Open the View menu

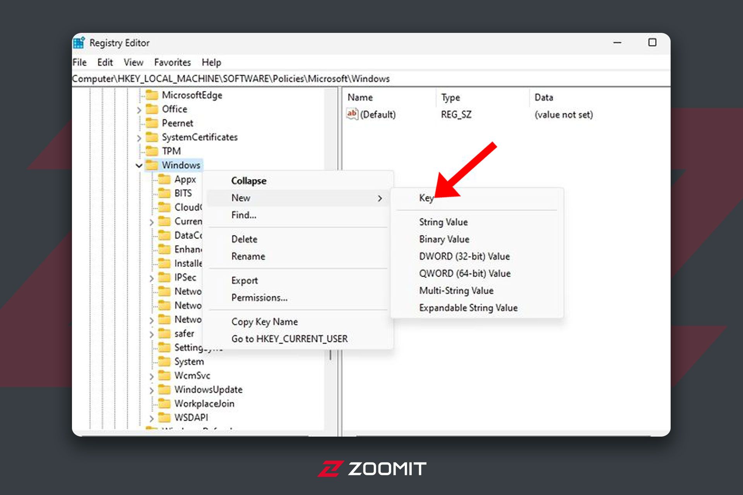(134, 62)
